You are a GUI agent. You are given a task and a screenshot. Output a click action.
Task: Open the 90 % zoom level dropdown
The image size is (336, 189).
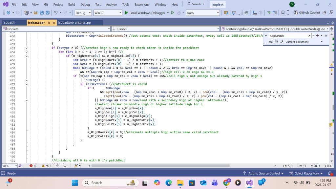[16, 166]
